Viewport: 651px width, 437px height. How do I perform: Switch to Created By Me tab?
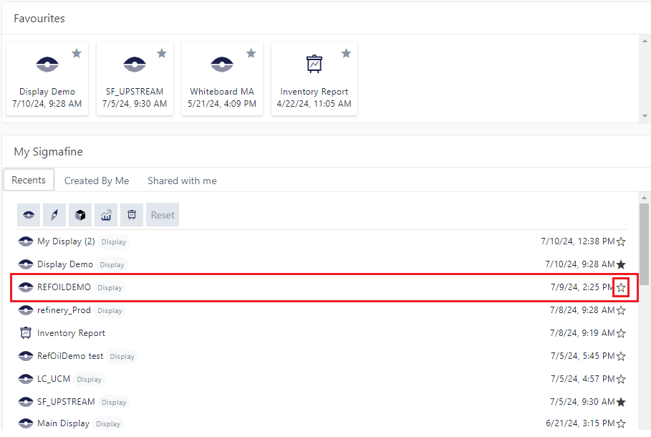97,181
